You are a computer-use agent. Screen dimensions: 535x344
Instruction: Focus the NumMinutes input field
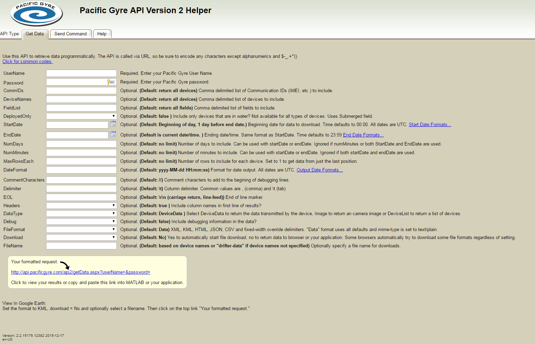[81, 152]
